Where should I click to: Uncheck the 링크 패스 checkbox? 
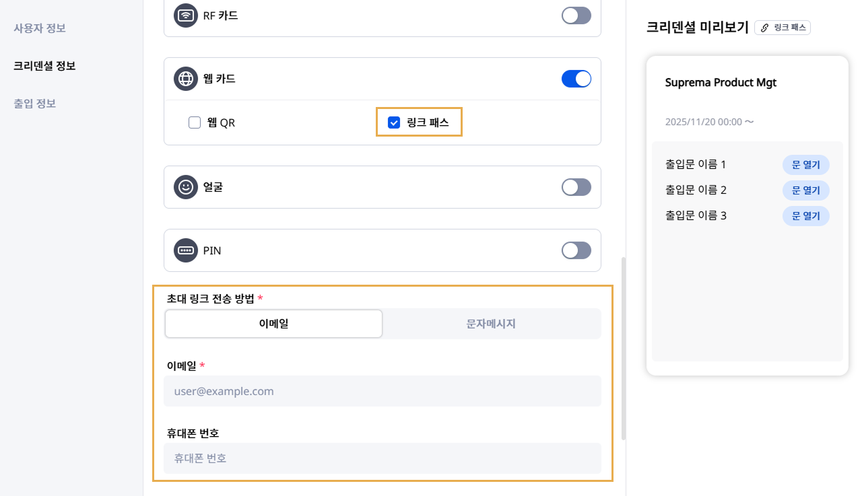click(395, 122)
